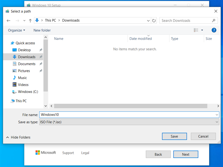Close the Select a path dialog
223x167 pixels.
[216, 11]
